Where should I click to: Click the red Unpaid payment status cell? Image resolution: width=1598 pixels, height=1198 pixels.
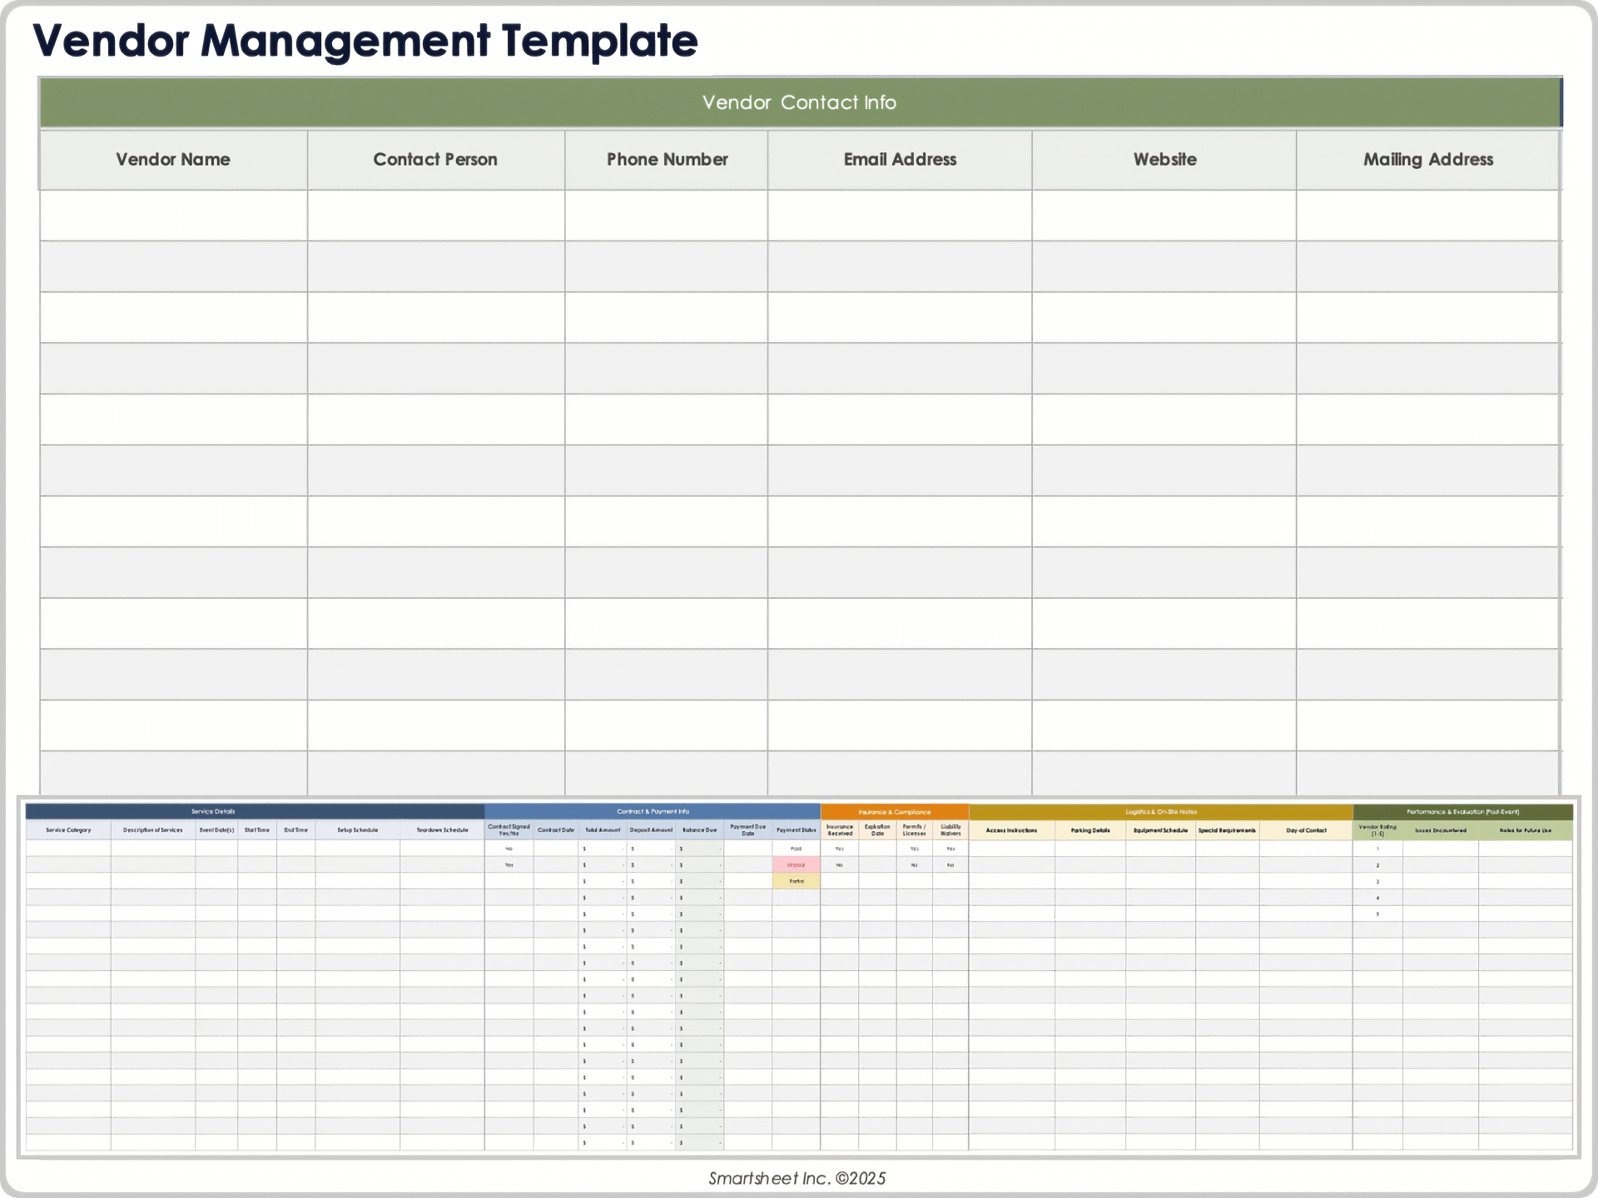pos(797,865)
